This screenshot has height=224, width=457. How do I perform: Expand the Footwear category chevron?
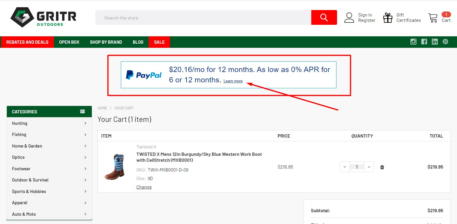pos(85,169)
